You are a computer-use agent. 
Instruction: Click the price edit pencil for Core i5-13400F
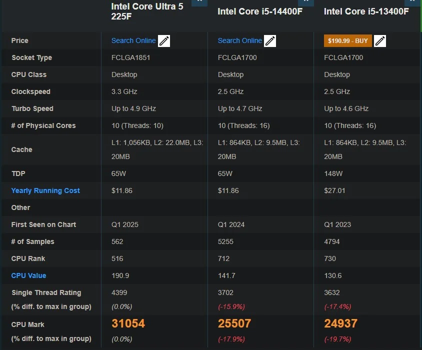pos(380,41)
